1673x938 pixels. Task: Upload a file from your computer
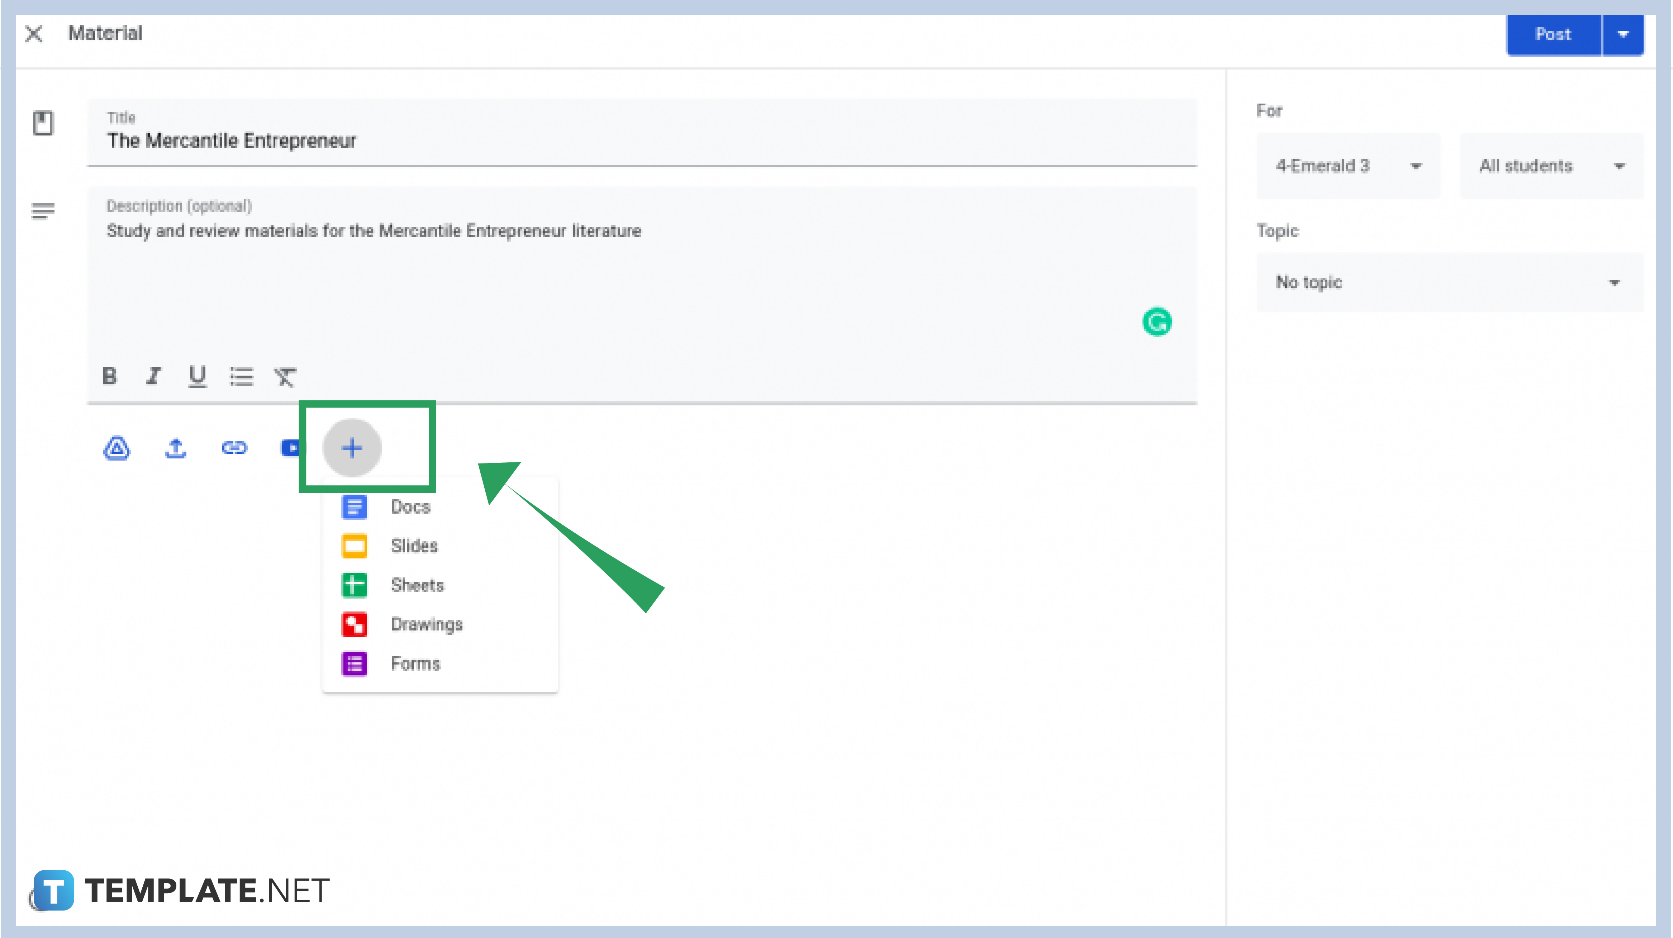175,448
